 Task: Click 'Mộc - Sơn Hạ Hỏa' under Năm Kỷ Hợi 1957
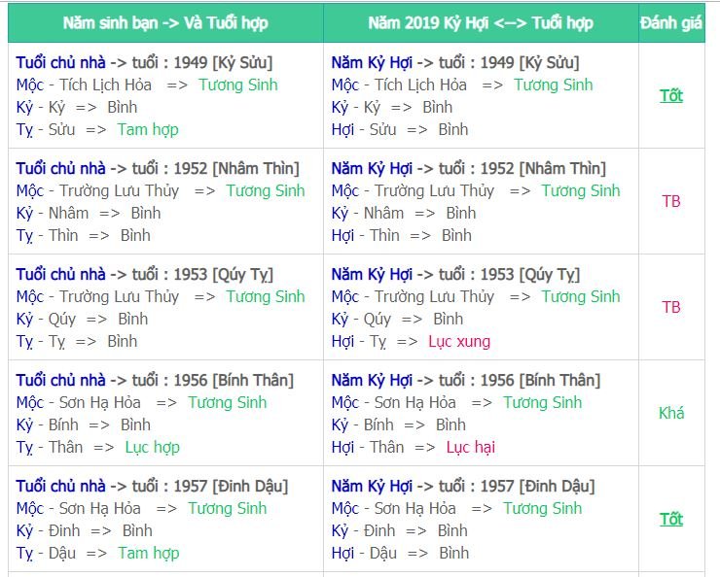393,509
